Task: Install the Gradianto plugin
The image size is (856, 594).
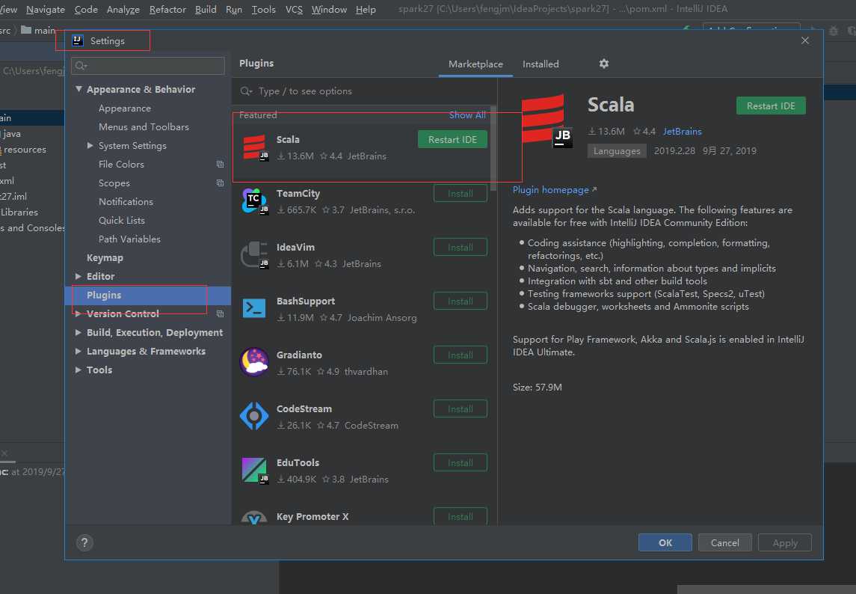Action: [461, 355]
